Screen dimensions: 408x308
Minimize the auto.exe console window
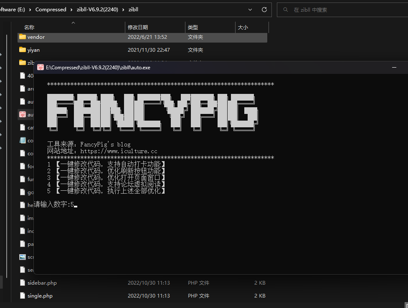click(x=394, y=68)
